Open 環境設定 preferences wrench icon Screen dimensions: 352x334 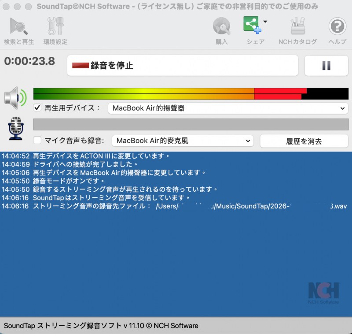[55, 31]
